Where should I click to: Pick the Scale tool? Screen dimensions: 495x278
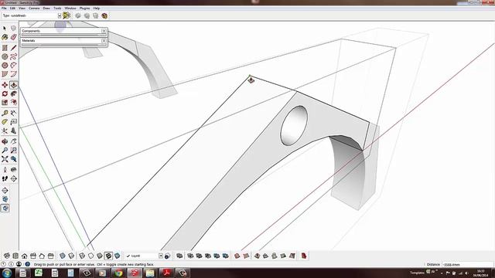(x=5, y=103)
